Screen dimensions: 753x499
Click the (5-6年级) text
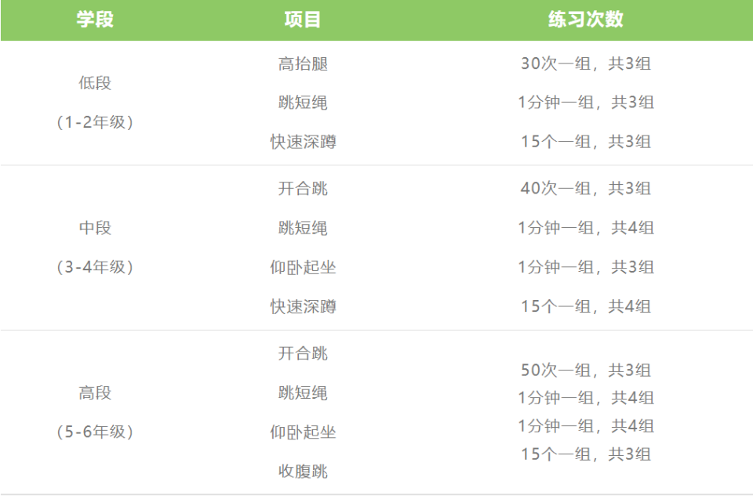point(95,432)
